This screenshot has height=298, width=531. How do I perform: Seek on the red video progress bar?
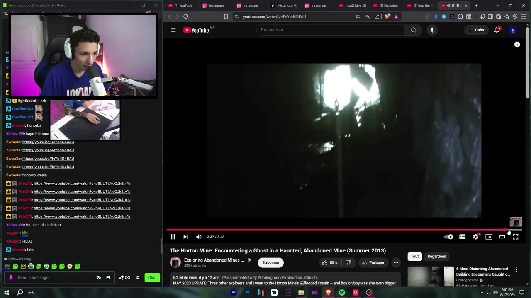pos(344,230)
